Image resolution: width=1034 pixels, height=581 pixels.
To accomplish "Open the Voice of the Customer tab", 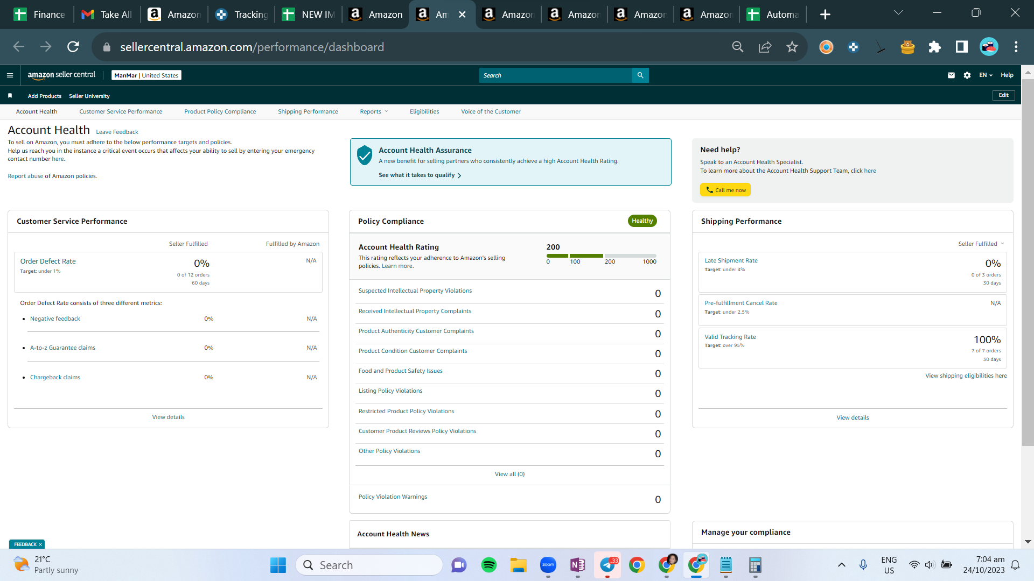I will tap(491, 111).
